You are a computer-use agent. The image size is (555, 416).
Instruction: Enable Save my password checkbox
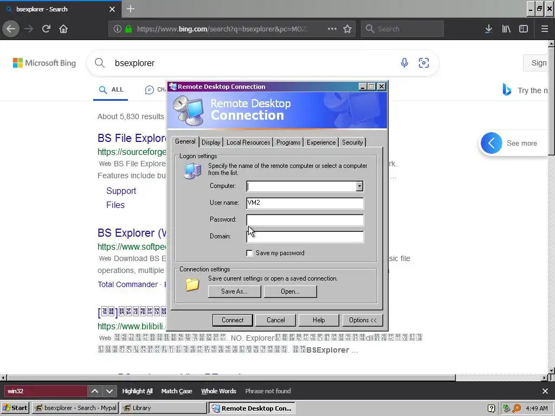pyautogui.click(x=249, y=253)
